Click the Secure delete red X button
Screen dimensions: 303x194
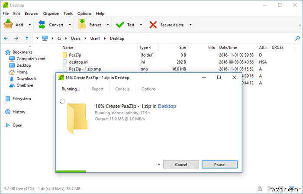click(153, 25)
